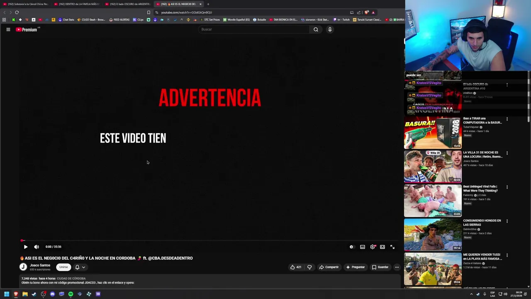
Task: Open Spotify from the taskbar
Action: 71,294
